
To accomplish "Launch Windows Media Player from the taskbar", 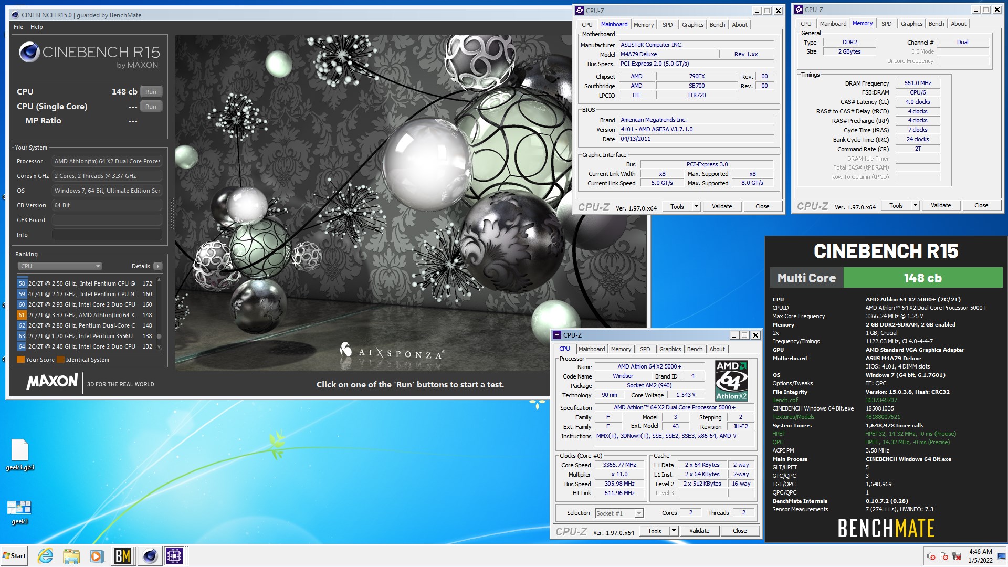I will point(96,555).
